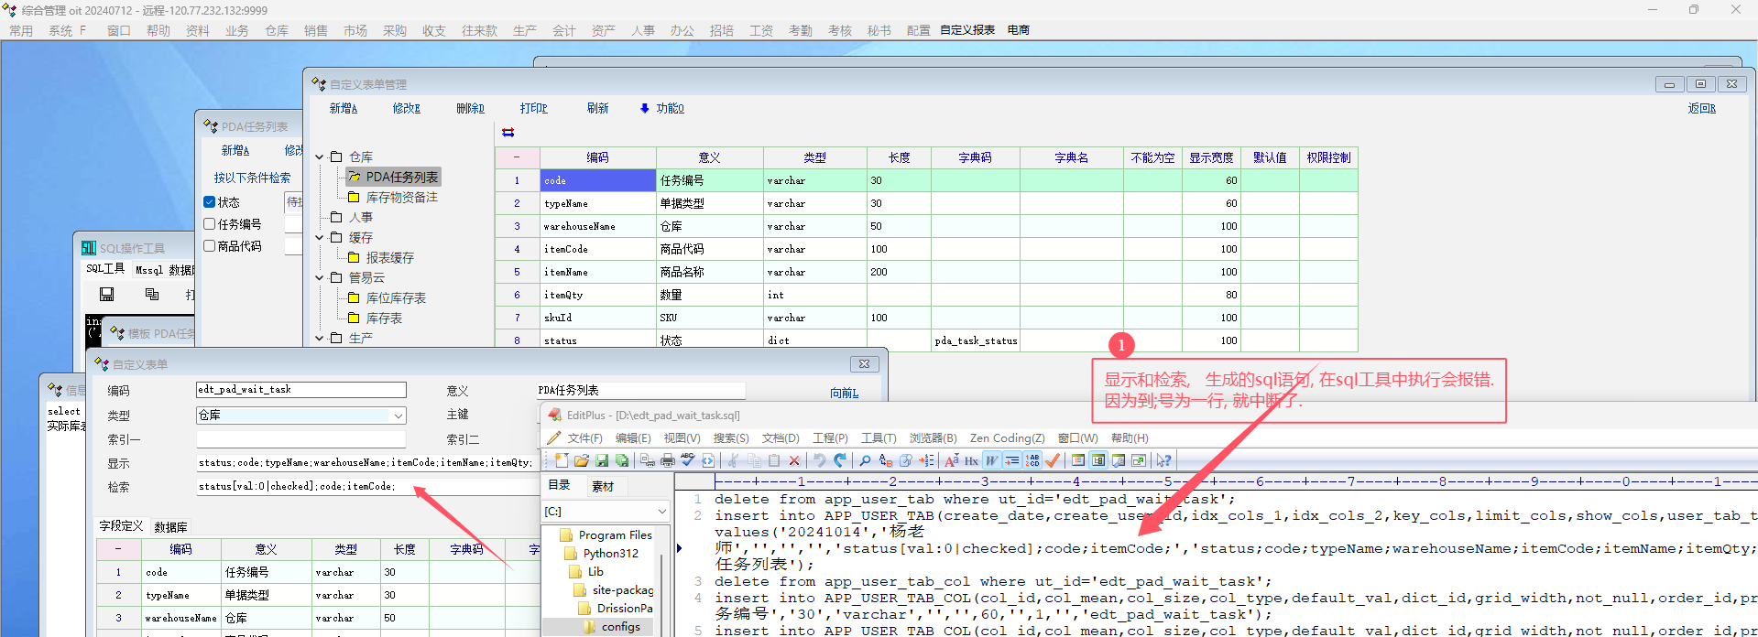Select the 库存物资备注 tree item
Screen dimensions: 1758x637
(x=401, y=198)
